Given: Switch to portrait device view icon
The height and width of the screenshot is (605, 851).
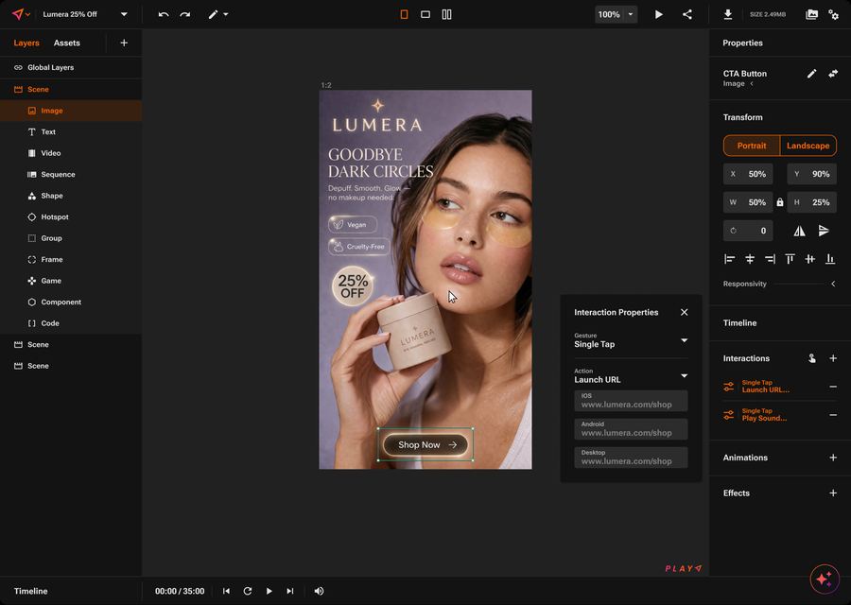Looking at the screenshot, I should tap(404, 14).
